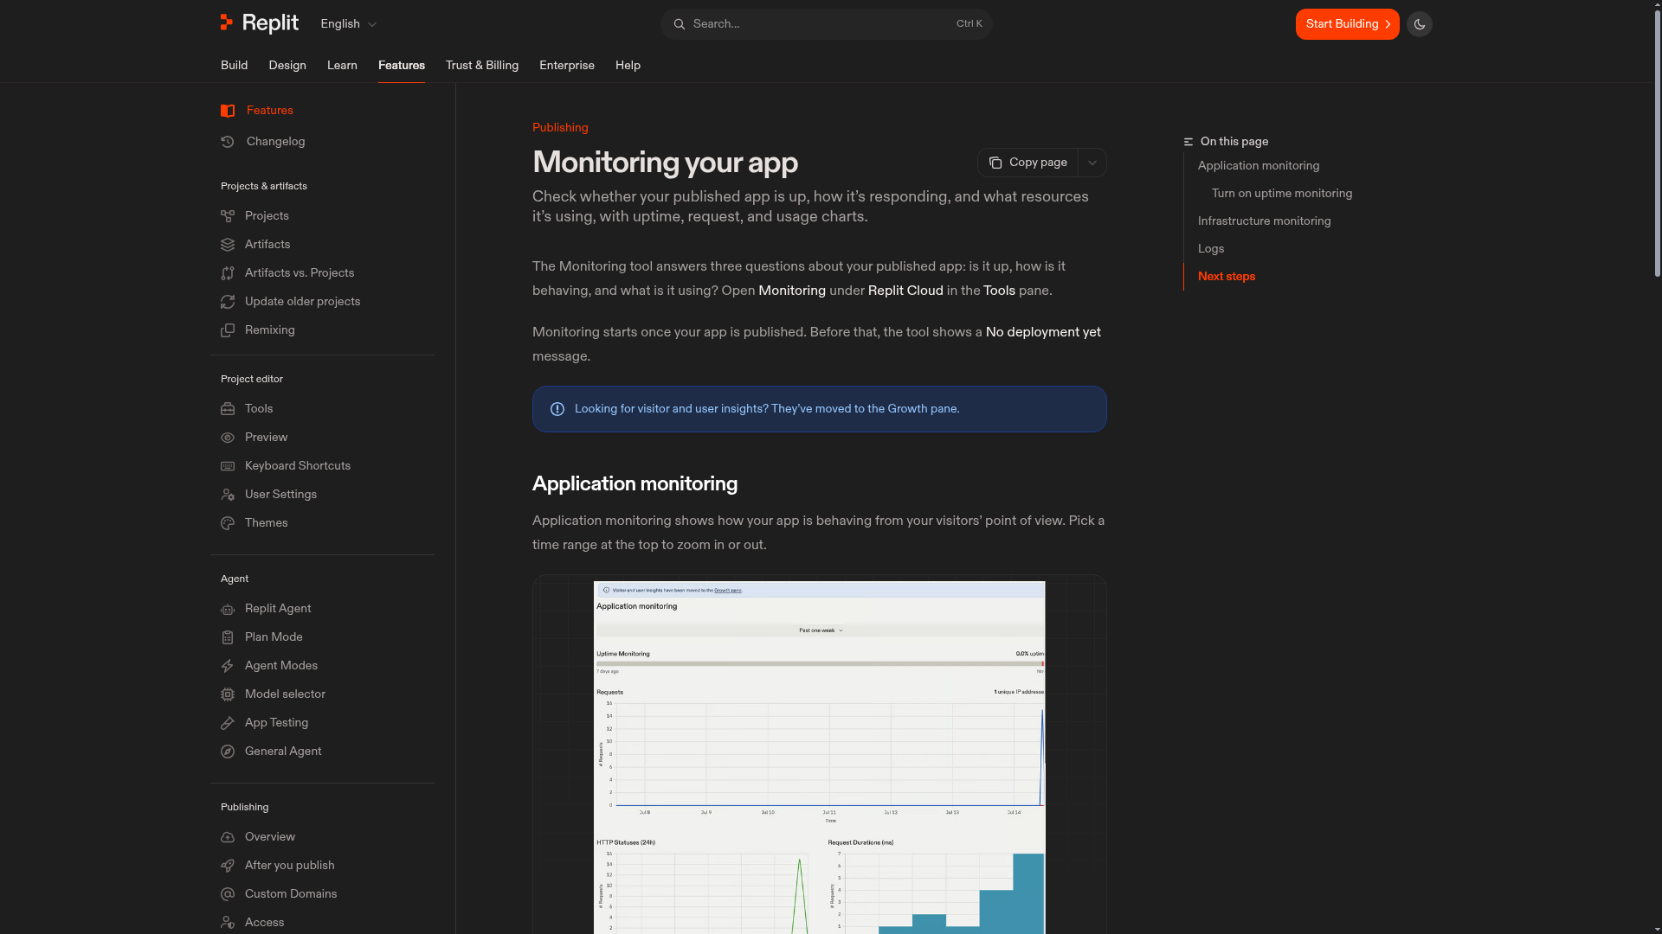The width and height of the screenshot is (1662, 934).
Task: Click the Projects icon in sidebar
Action: (228, 216)
